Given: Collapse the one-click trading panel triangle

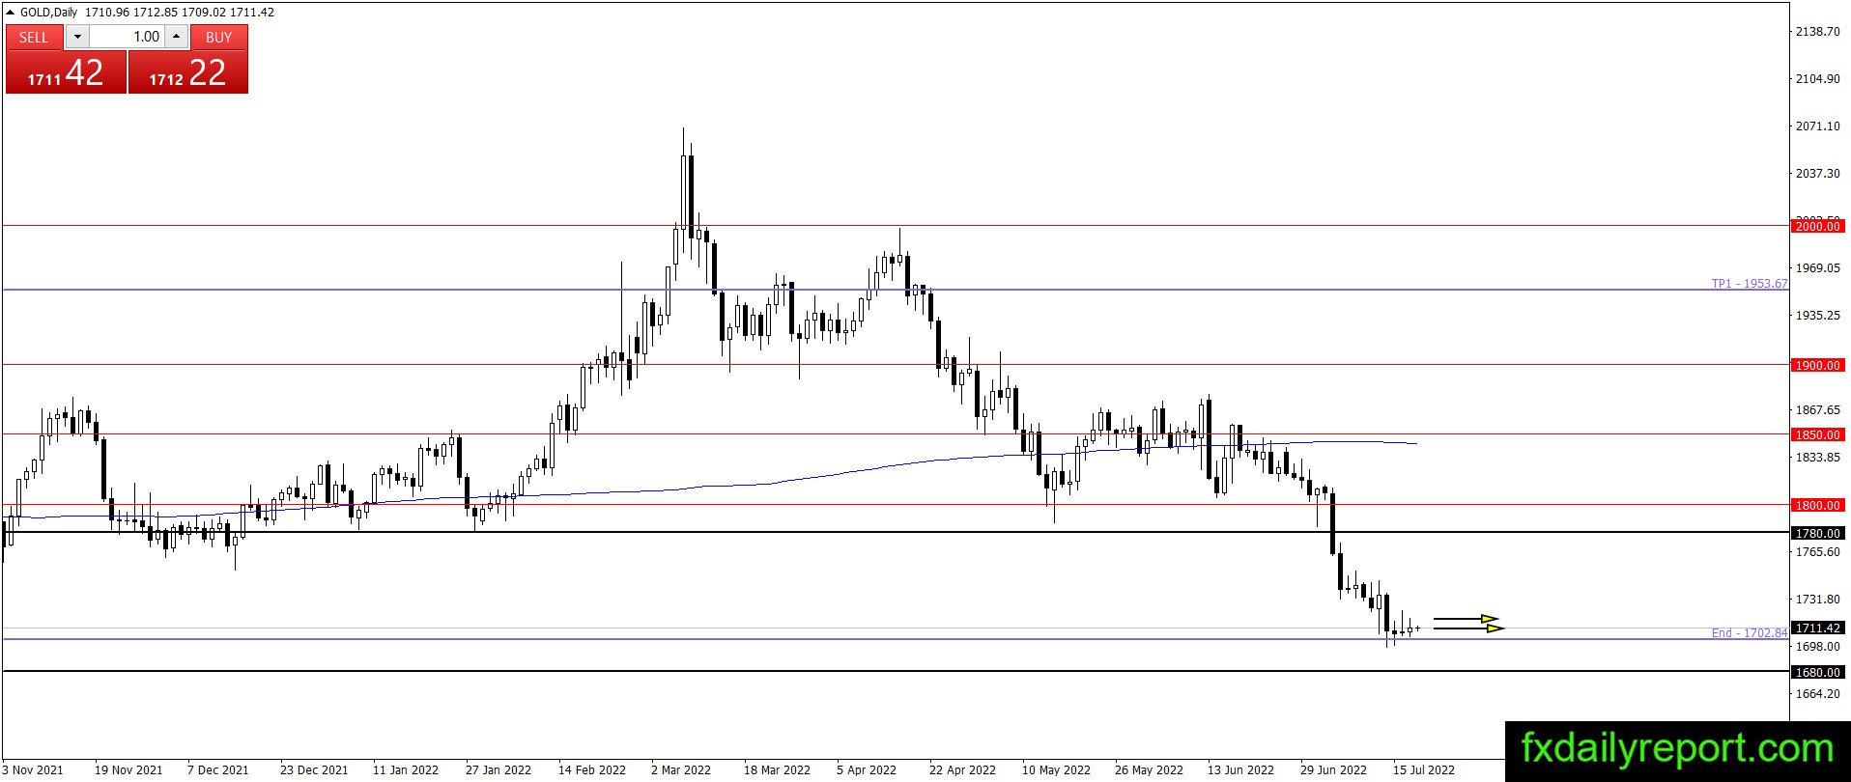Looking at the screenshot, I should click(12, 13).
